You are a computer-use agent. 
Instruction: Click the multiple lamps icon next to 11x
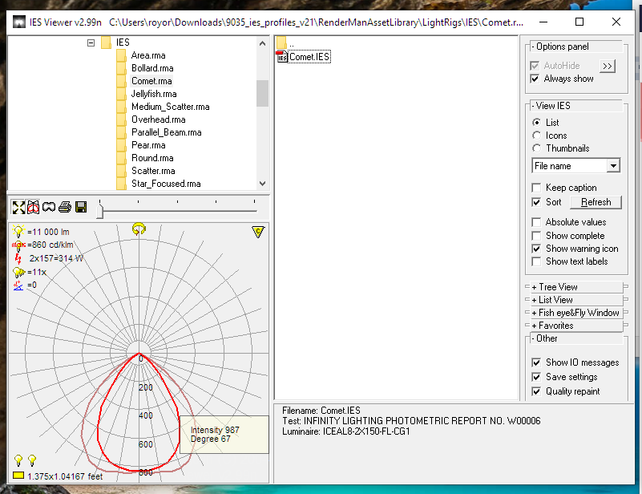pos(18,272)
